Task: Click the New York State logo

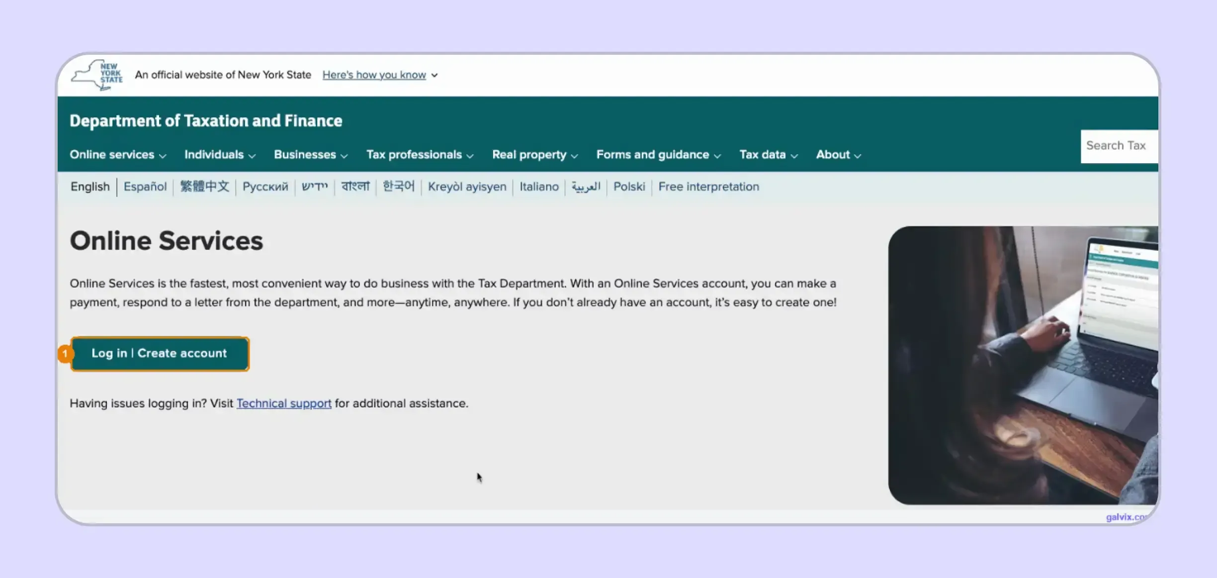Action: pos(97,75)
